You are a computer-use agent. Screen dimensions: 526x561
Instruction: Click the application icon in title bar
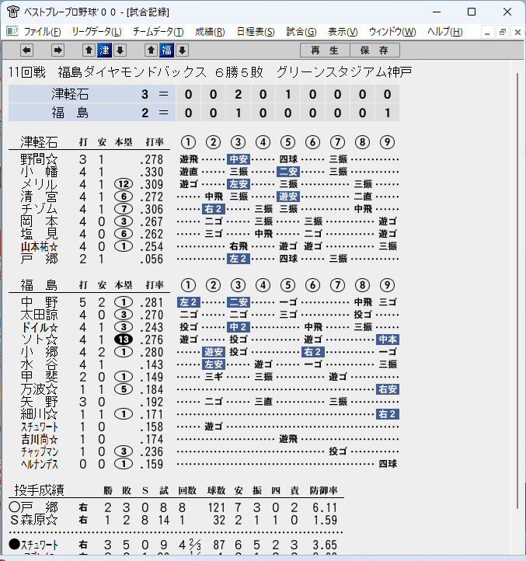click(13, 12)
